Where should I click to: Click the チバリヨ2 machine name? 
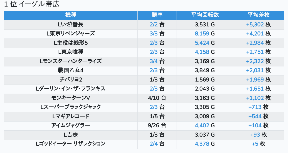pyautogui.click(x=71, y=80)
